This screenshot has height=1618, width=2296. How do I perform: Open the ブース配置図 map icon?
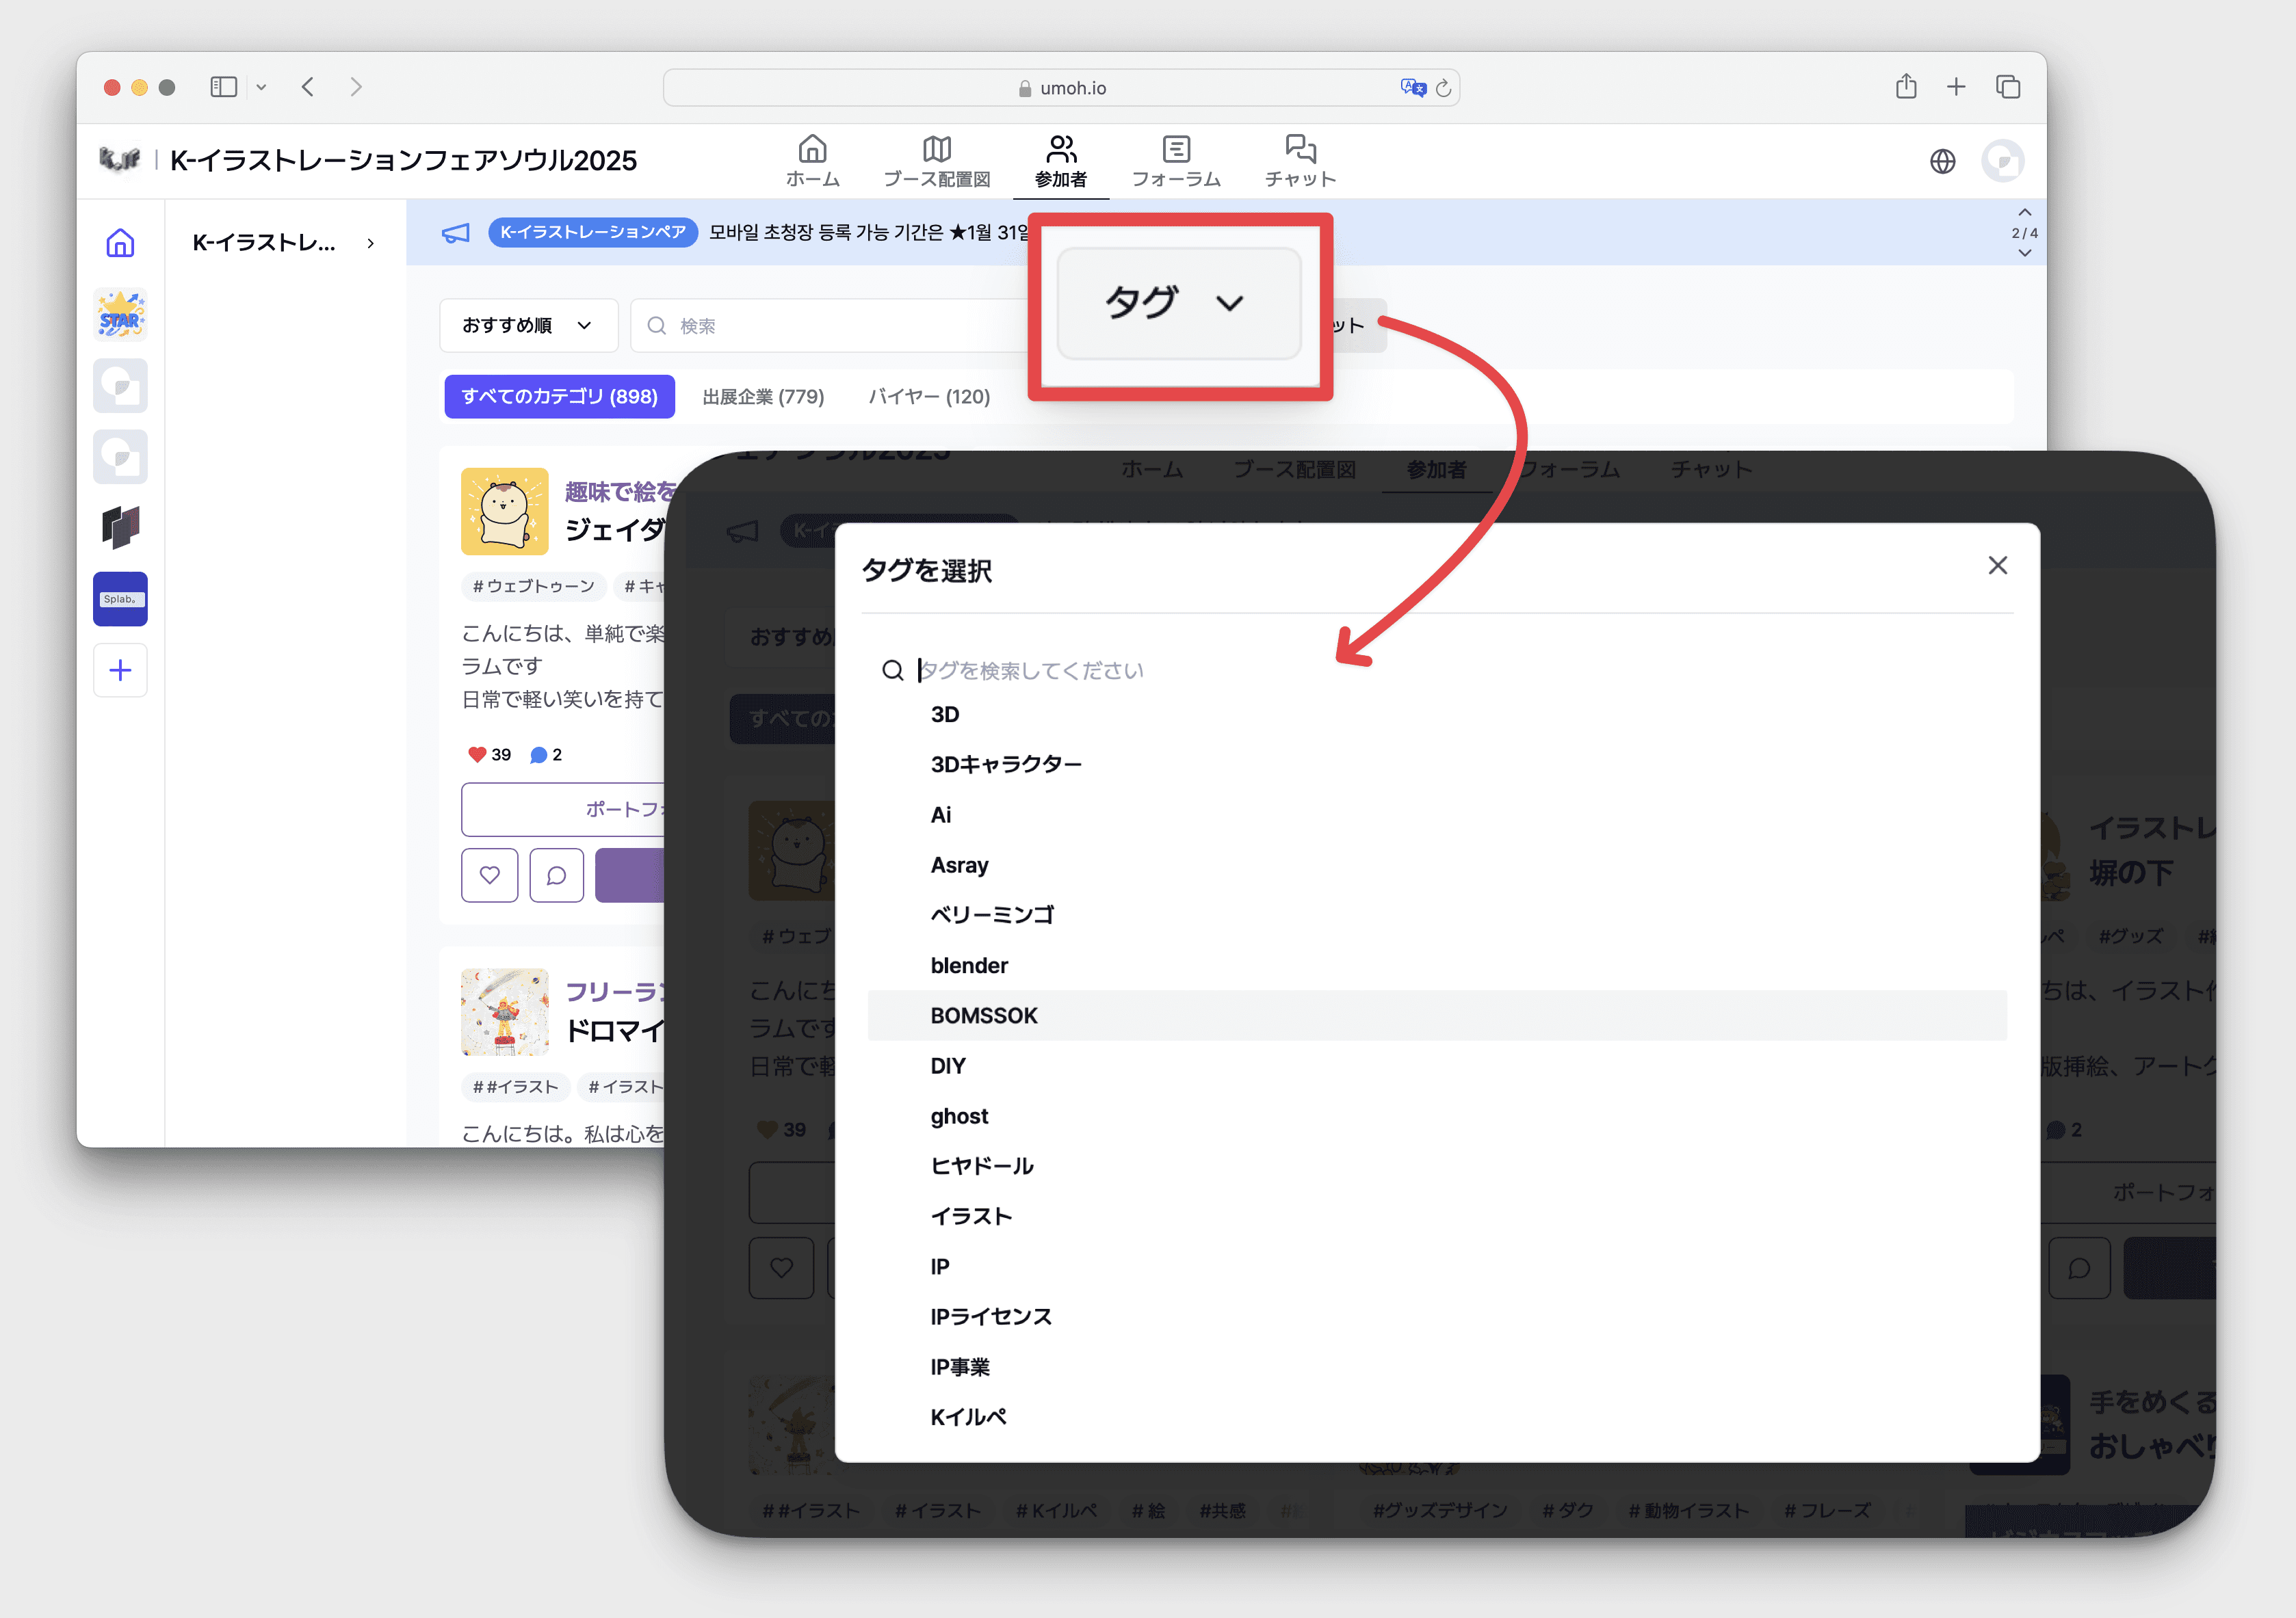click(936, 150)
